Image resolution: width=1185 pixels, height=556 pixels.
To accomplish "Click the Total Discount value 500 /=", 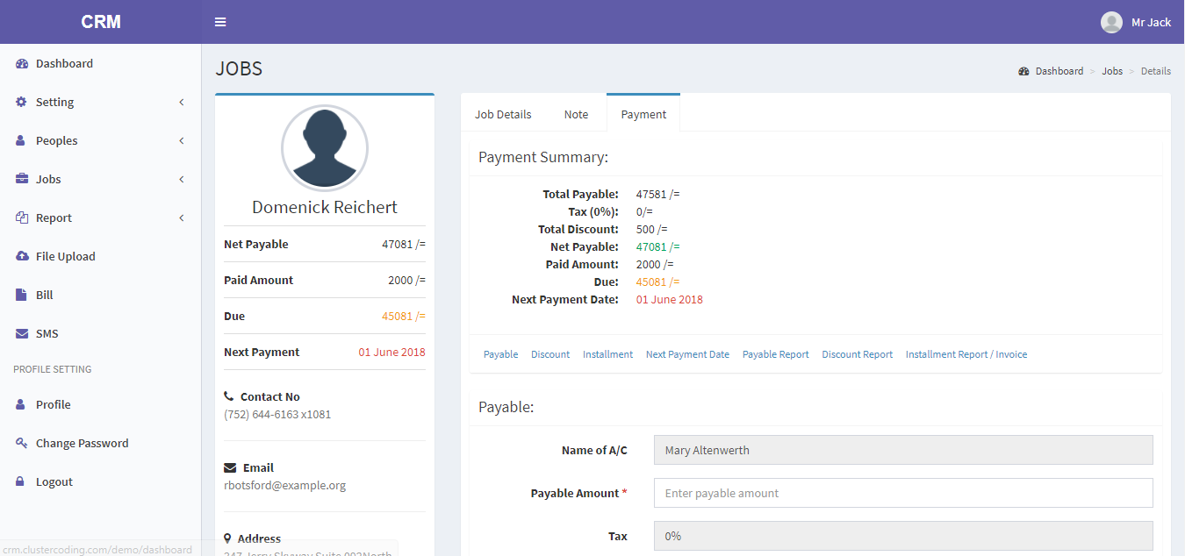I will click(x=652, y=230).
